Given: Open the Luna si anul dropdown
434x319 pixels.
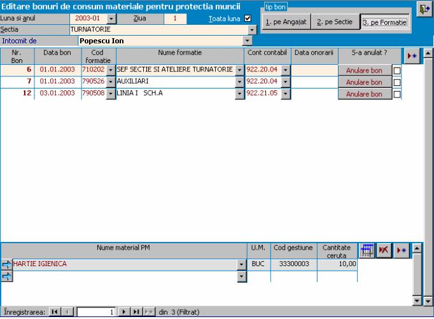Looking at the screenshot, I should (111, 19).
